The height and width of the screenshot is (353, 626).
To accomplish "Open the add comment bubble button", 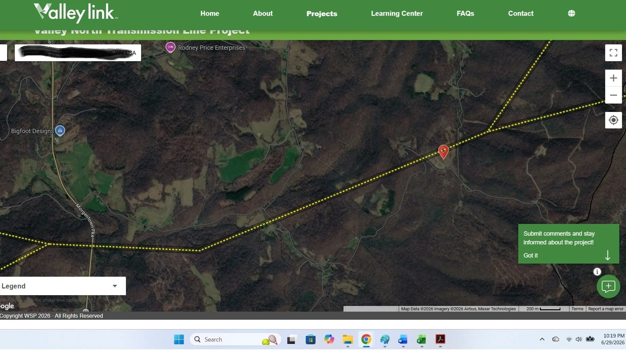I will pyautogui.click(x=608, y=286).
